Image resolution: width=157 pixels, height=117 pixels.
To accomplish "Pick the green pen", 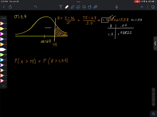I will pos(3,55).
